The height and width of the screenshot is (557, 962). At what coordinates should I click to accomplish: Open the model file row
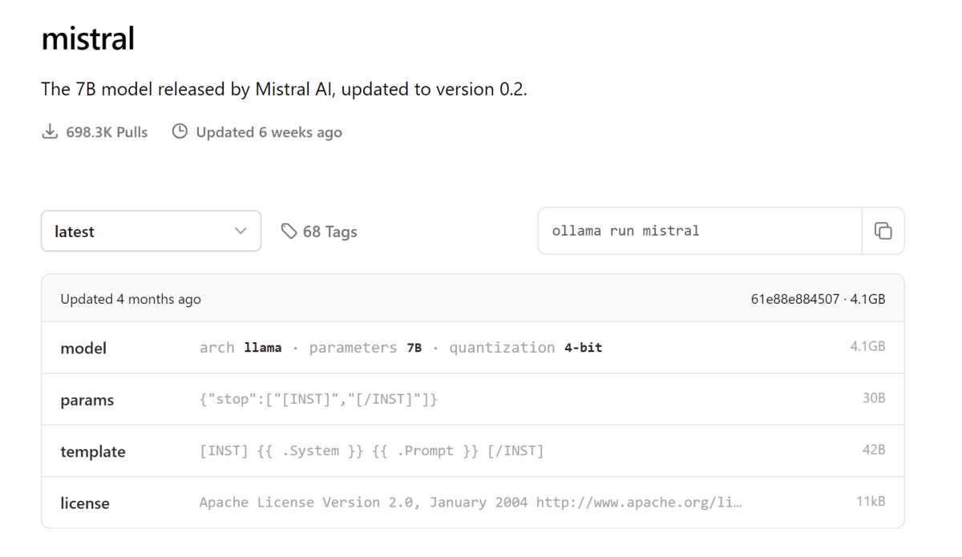click(473, 348)
